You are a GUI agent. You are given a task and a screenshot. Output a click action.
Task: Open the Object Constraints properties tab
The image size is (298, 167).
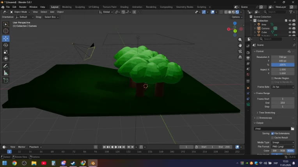(248, 99)
